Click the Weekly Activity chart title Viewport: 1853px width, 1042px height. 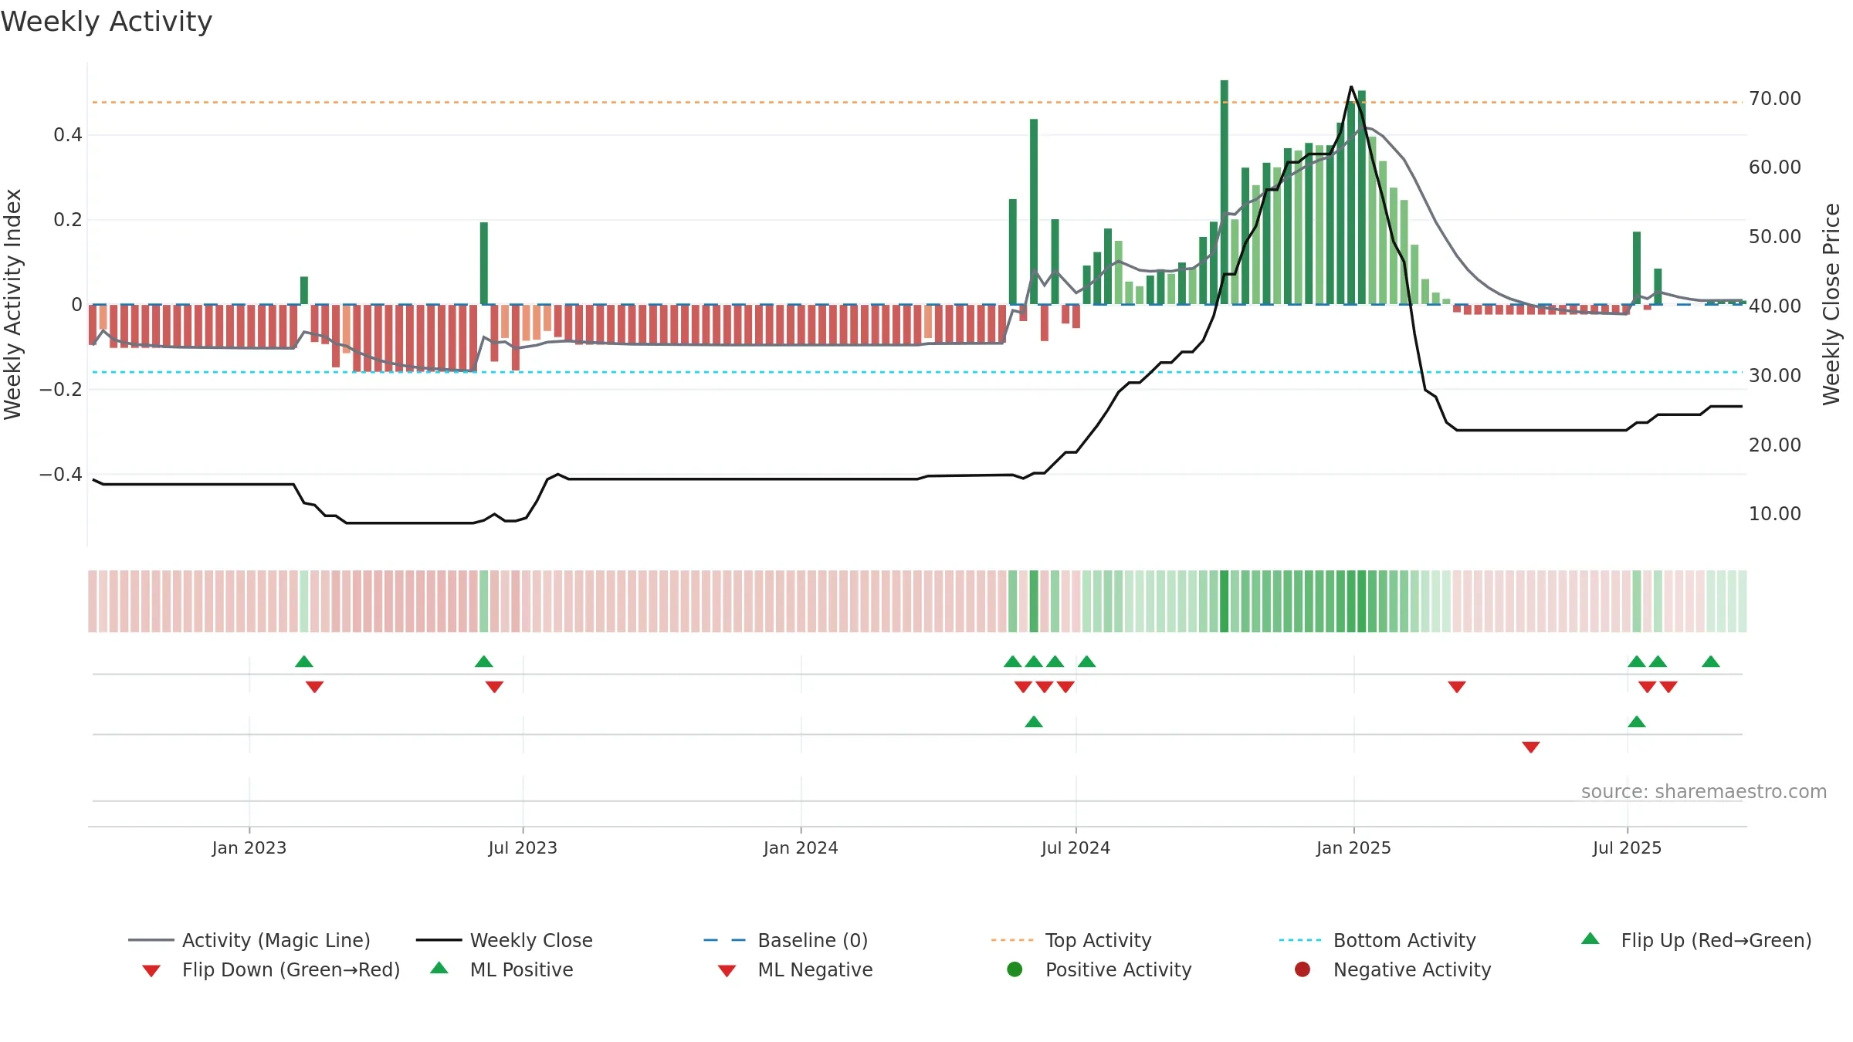click(x=107, y=22)
